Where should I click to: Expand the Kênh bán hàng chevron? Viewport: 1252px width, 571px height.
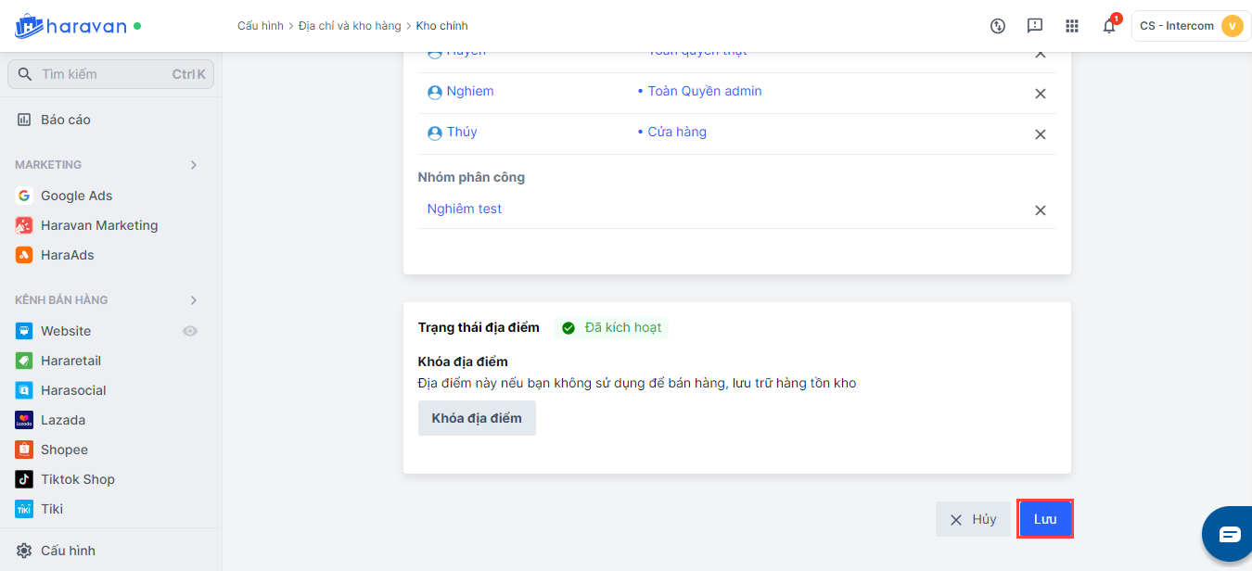(194, 300)
